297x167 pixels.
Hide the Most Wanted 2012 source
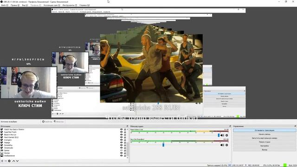coord(122,137)
